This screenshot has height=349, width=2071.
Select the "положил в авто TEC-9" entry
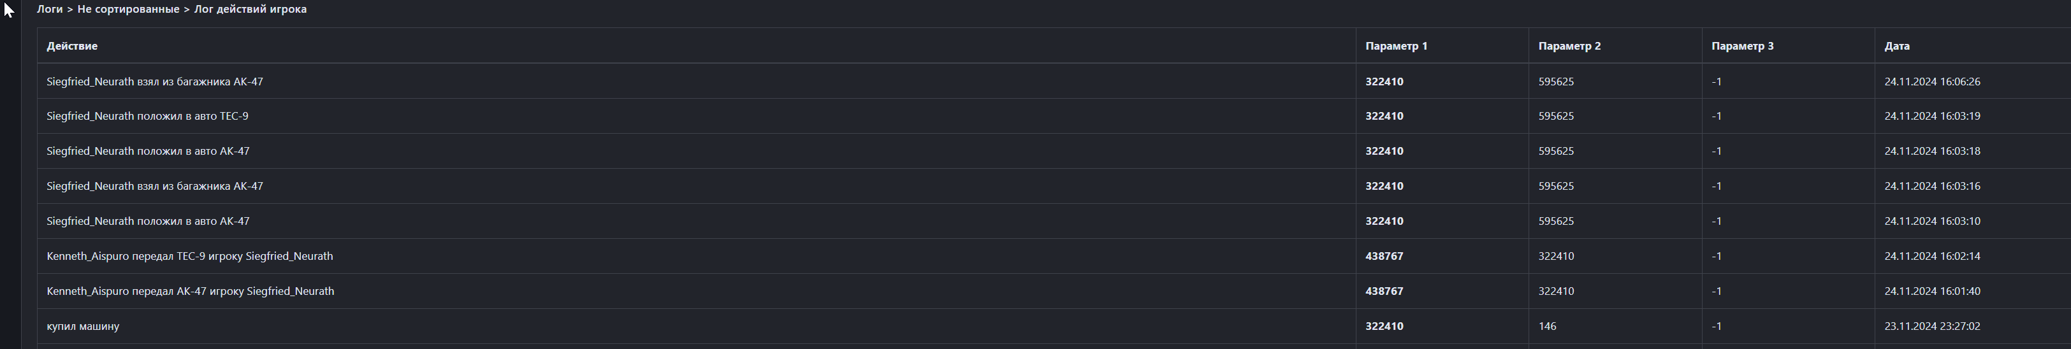[x=147, y=116]
